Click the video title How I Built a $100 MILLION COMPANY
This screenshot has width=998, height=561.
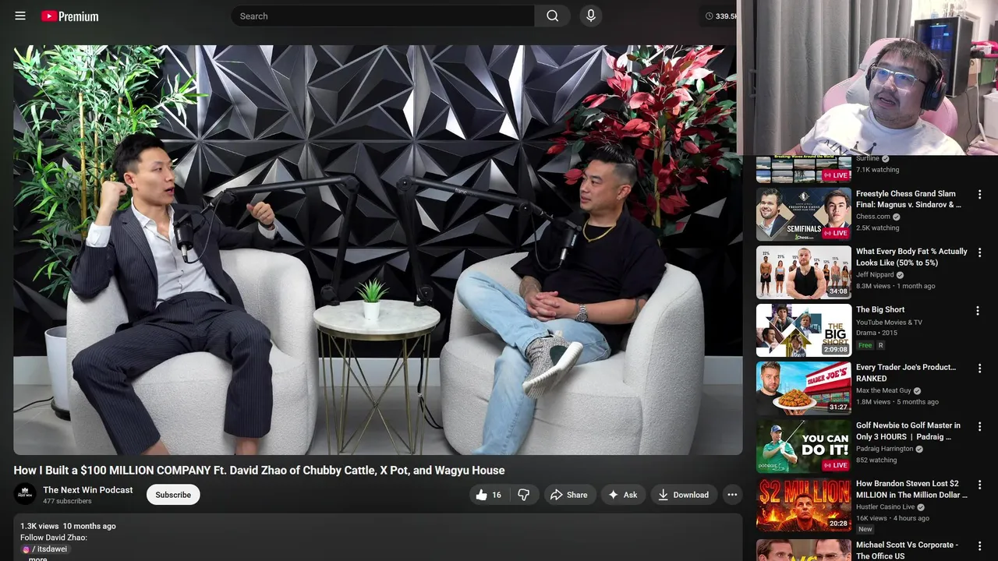coord(259,471)
